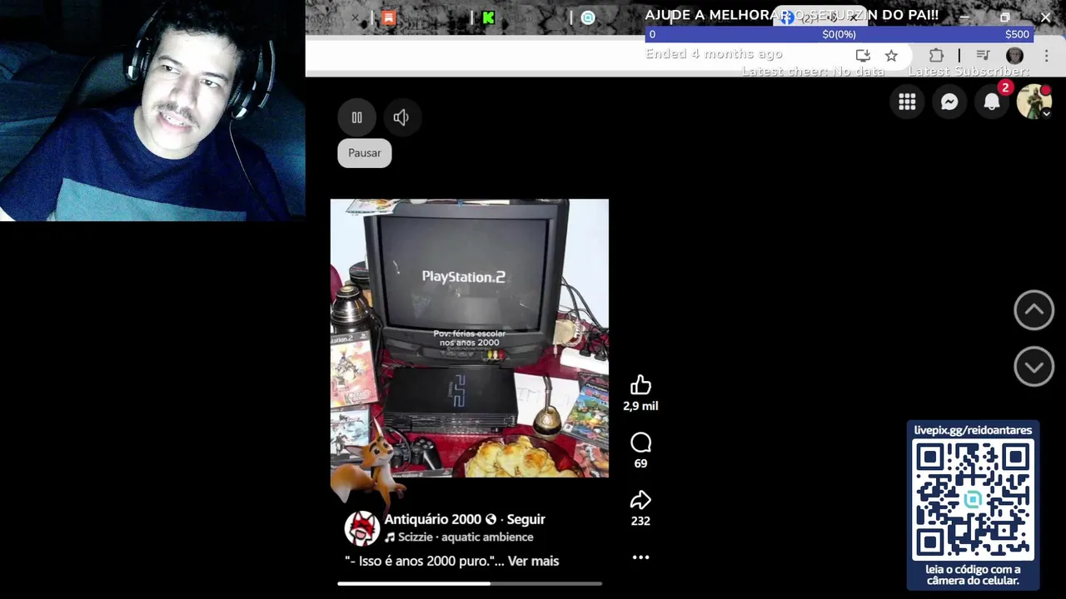Mute the reel audio speaker icon

point(401,117)
